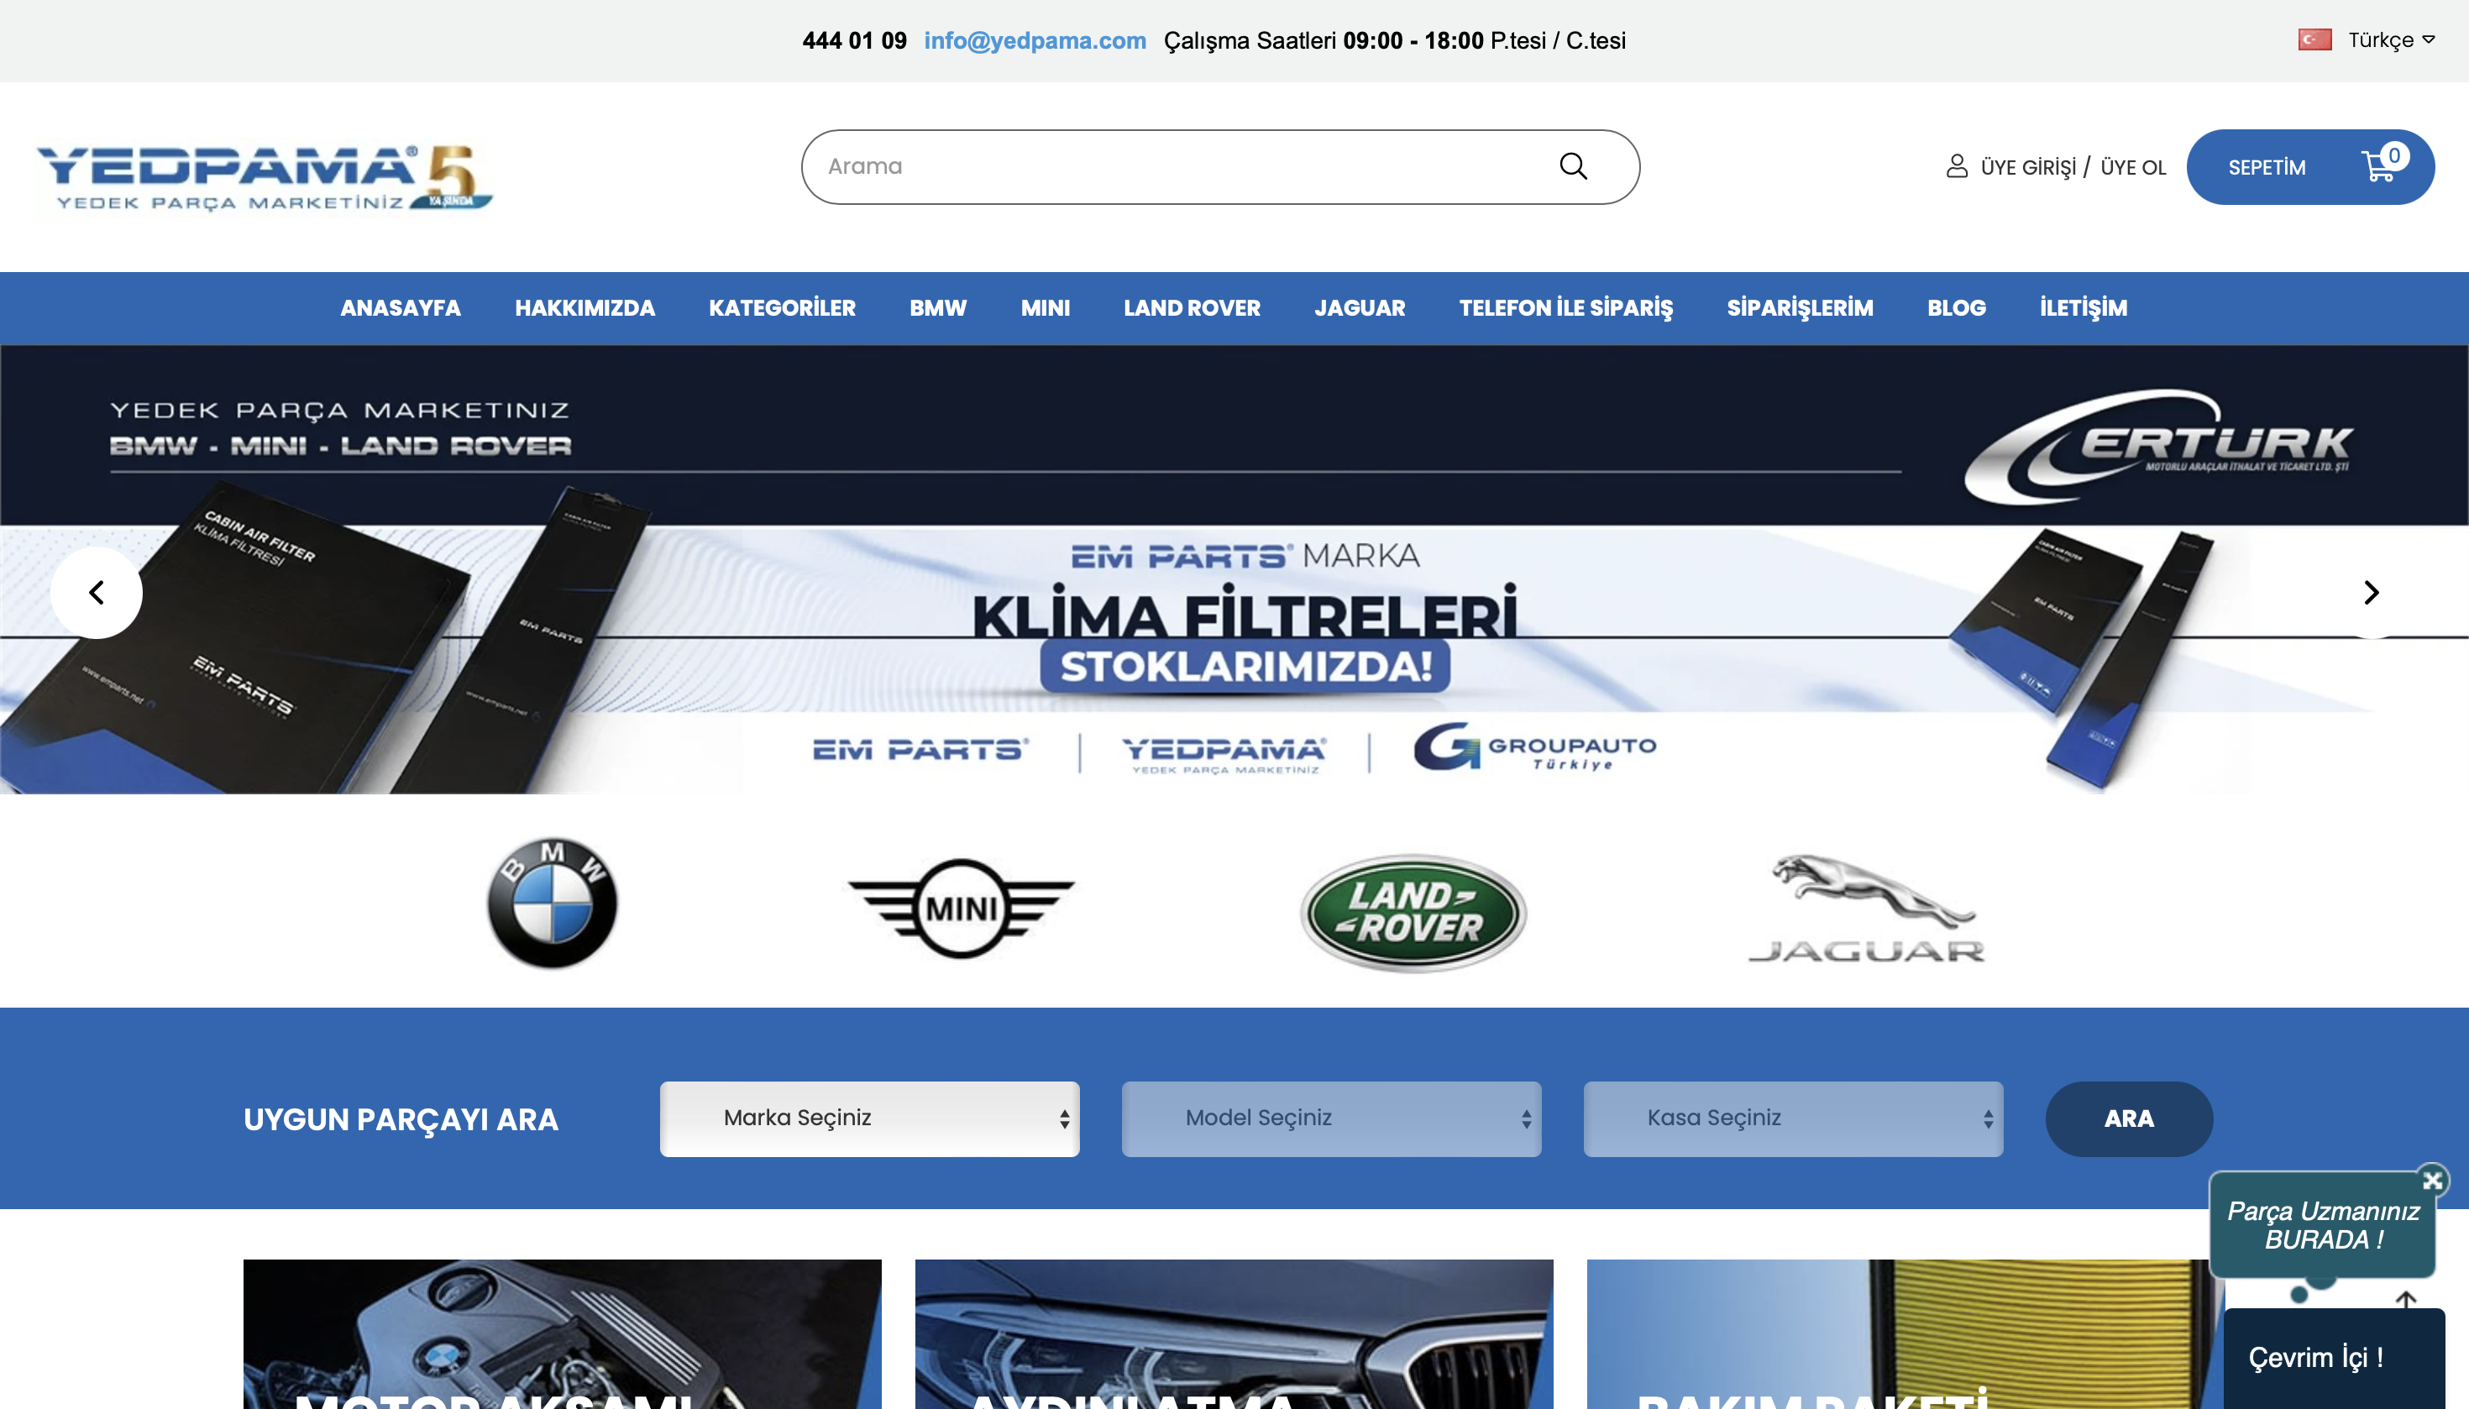Open the bakım paketi category image
2469x1409 pixels.
1905,1333
